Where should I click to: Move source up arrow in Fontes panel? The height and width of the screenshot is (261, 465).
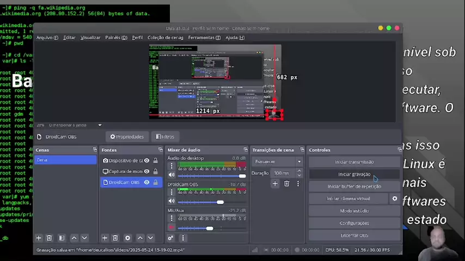pyautogui.click(x=140, y=238)
